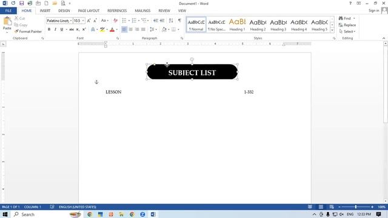Click the Save icon in Quick Access Toolbar

click(22, 4)
